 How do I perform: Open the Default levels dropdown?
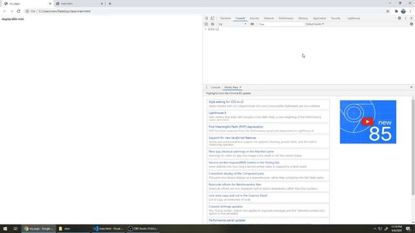314,24
